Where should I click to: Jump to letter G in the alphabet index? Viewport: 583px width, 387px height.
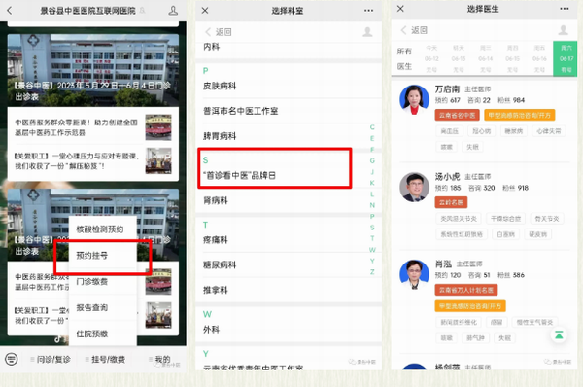372,160
